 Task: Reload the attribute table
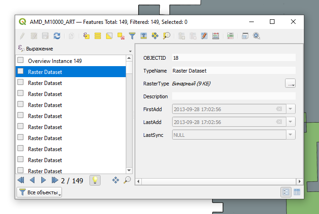point(57,36)
